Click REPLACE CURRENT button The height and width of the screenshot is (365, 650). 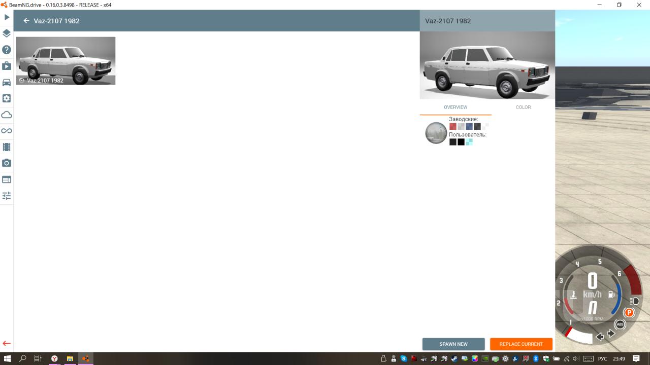tap(521, 344)
